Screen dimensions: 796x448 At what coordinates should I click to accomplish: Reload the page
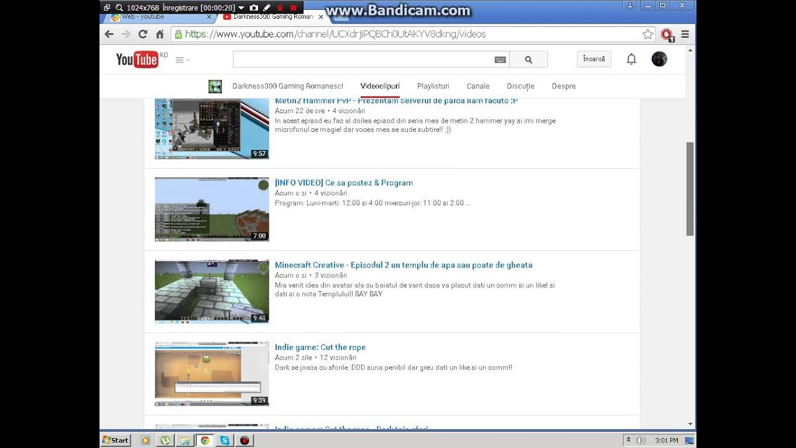143,34
